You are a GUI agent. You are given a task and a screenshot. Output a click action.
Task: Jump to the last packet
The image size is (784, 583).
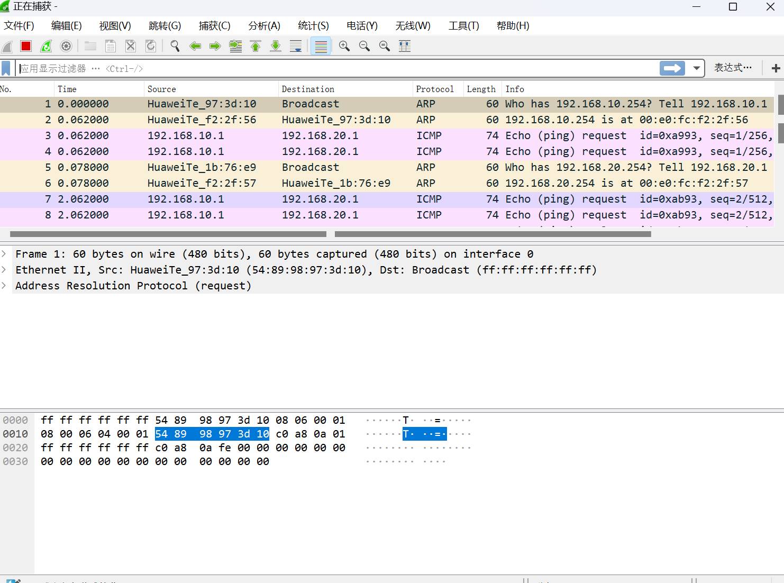click(x=276, y=47)
